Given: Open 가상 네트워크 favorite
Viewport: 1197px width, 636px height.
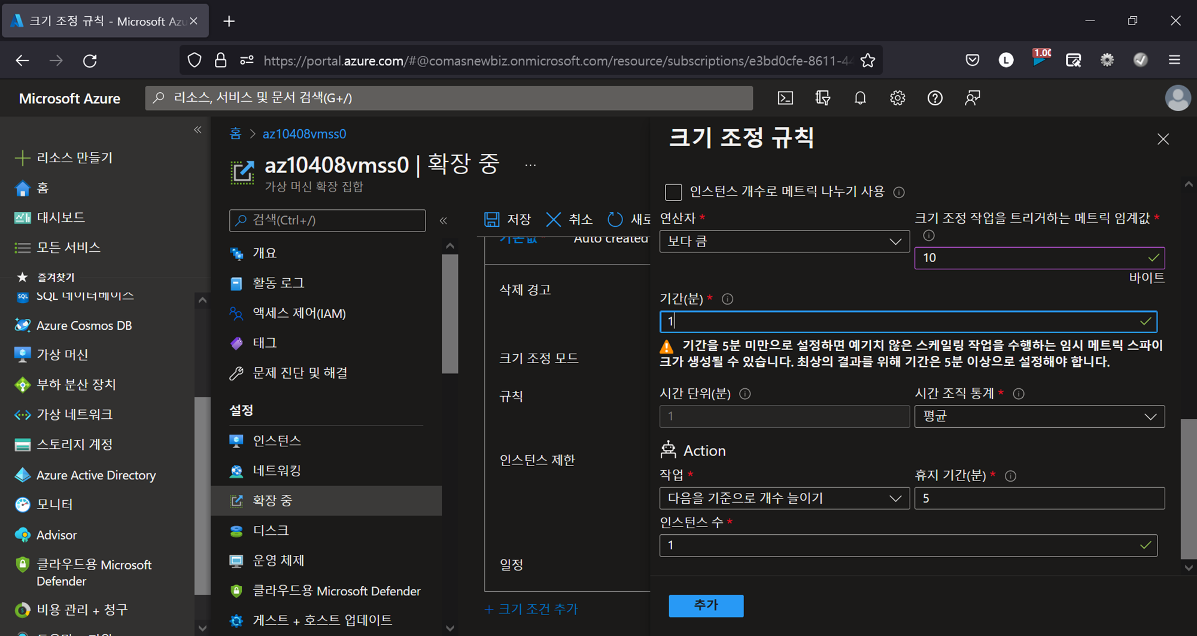Looking at the screenshot, I should 63,415.
